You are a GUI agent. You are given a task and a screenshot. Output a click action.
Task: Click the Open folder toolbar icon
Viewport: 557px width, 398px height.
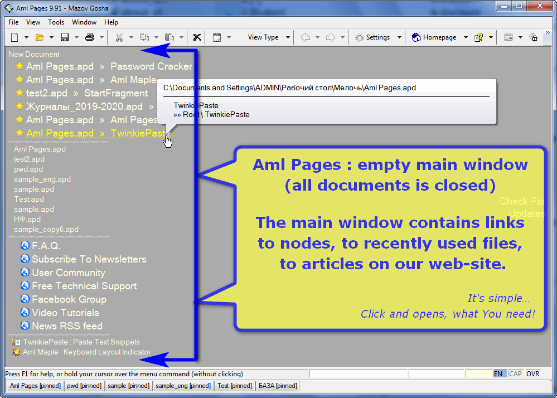point(40,37)
